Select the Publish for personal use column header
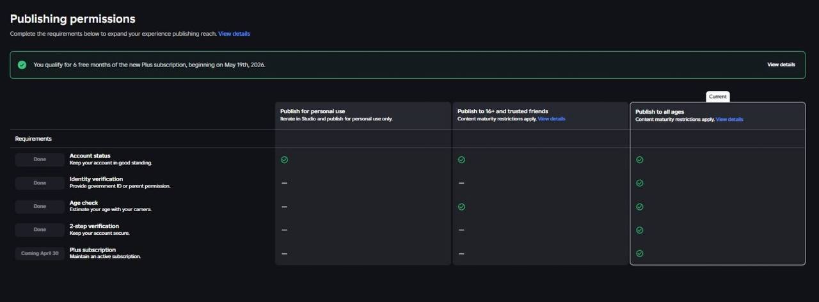The height and width of the screenshot is (302, 819). 312,111
